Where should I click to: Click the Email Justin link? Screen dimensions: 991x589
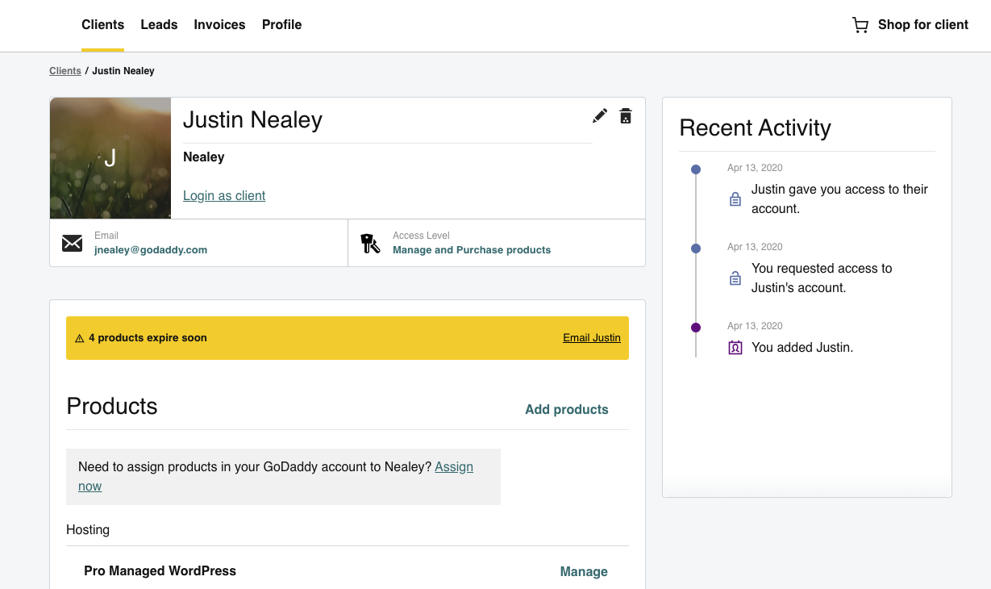[592, 338]
